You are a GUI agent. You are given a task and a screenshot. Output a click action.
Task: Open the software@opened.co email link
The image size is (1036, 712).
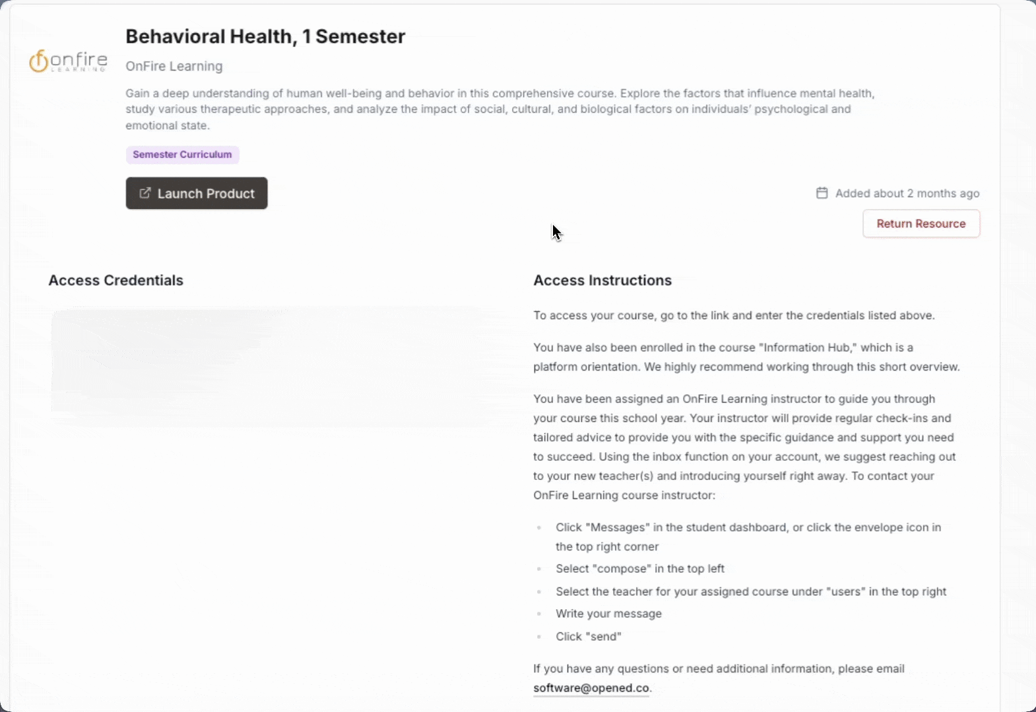[x=591, y=688]
